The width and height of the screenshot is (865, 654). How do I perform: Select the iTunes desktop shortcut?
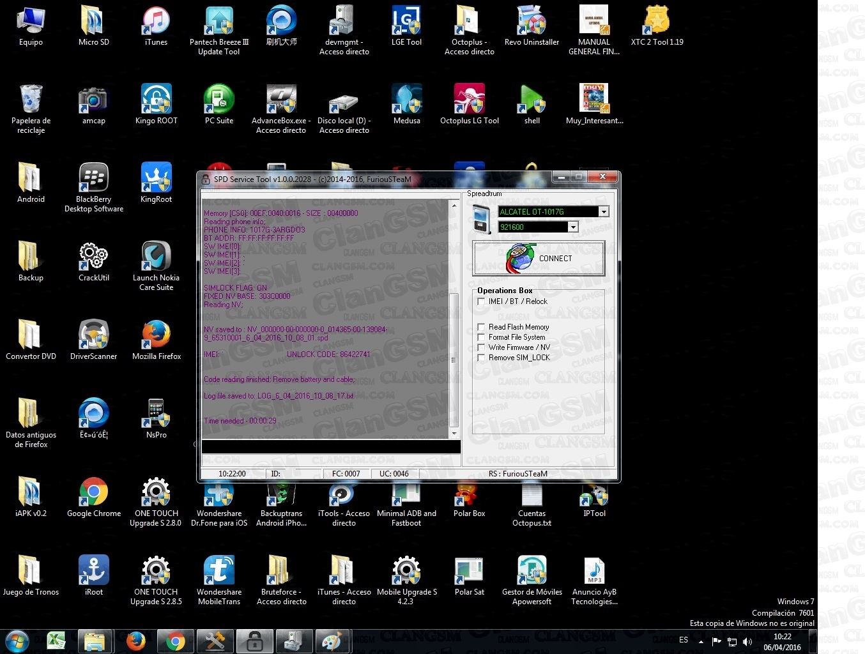(x=156, y=27)
